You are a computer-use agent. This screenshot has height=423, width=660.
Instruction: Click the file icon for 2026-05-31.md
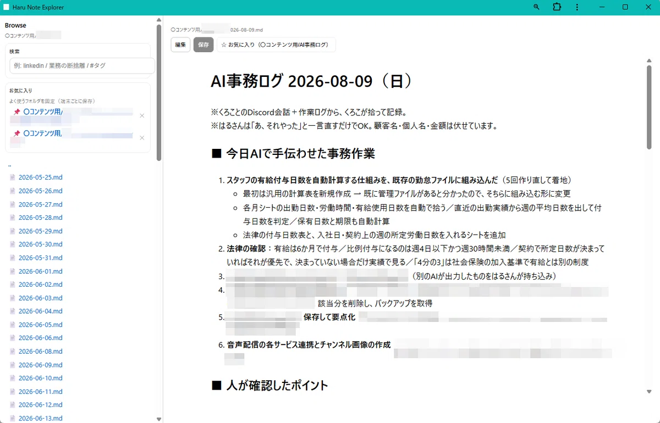click(13, 258)
